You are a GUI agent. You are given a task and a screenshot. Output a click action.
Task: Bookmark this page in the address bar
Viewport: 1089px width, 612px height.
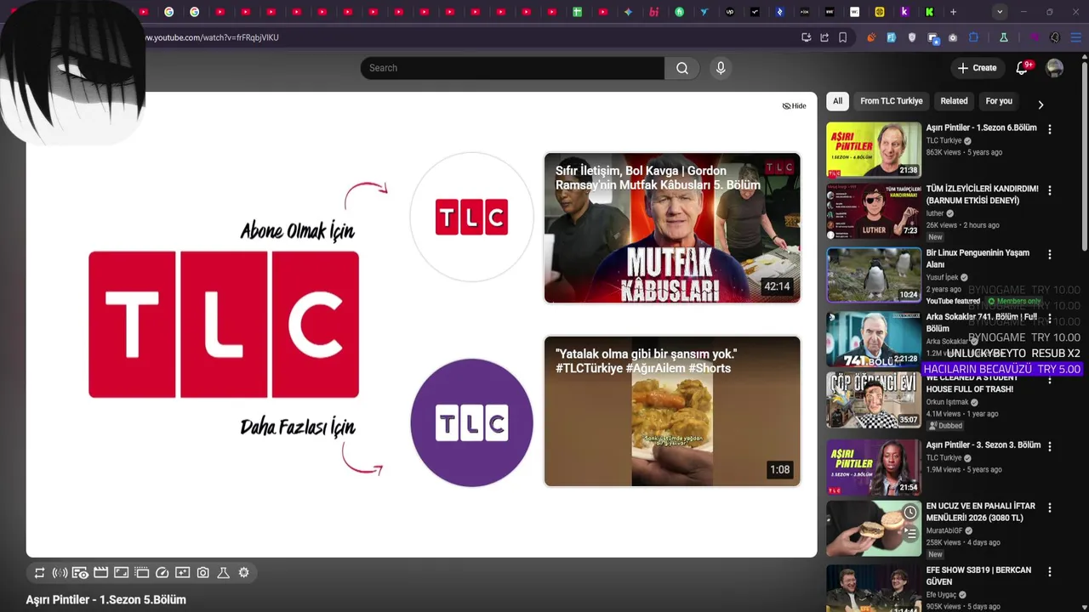[x=843, y=37]
